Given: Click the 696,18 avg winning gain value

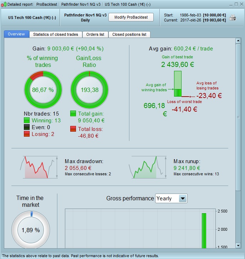Looking at the screenshot, I should click(x=154, y=106).
